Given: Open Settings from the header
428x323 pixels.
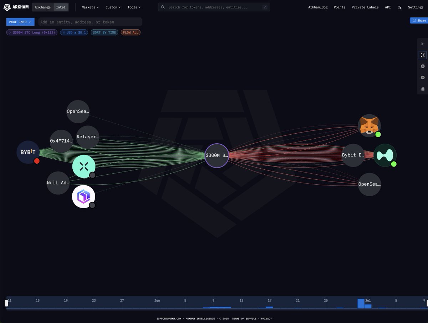Looking at the screenshot, I should tap(416, 7).
